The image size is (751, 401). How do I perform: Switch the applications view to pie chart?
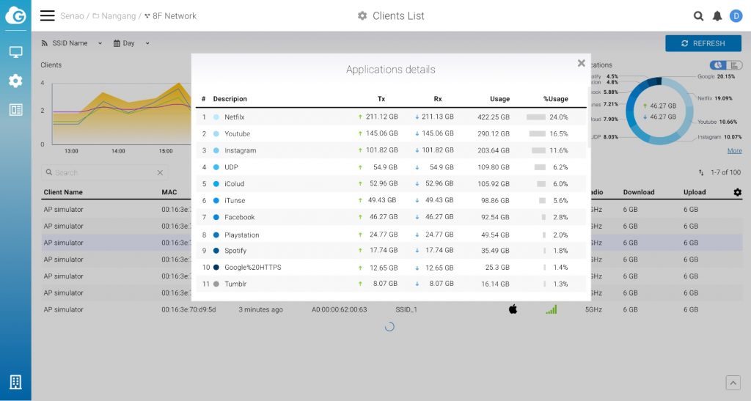click(x=718, y=65)
